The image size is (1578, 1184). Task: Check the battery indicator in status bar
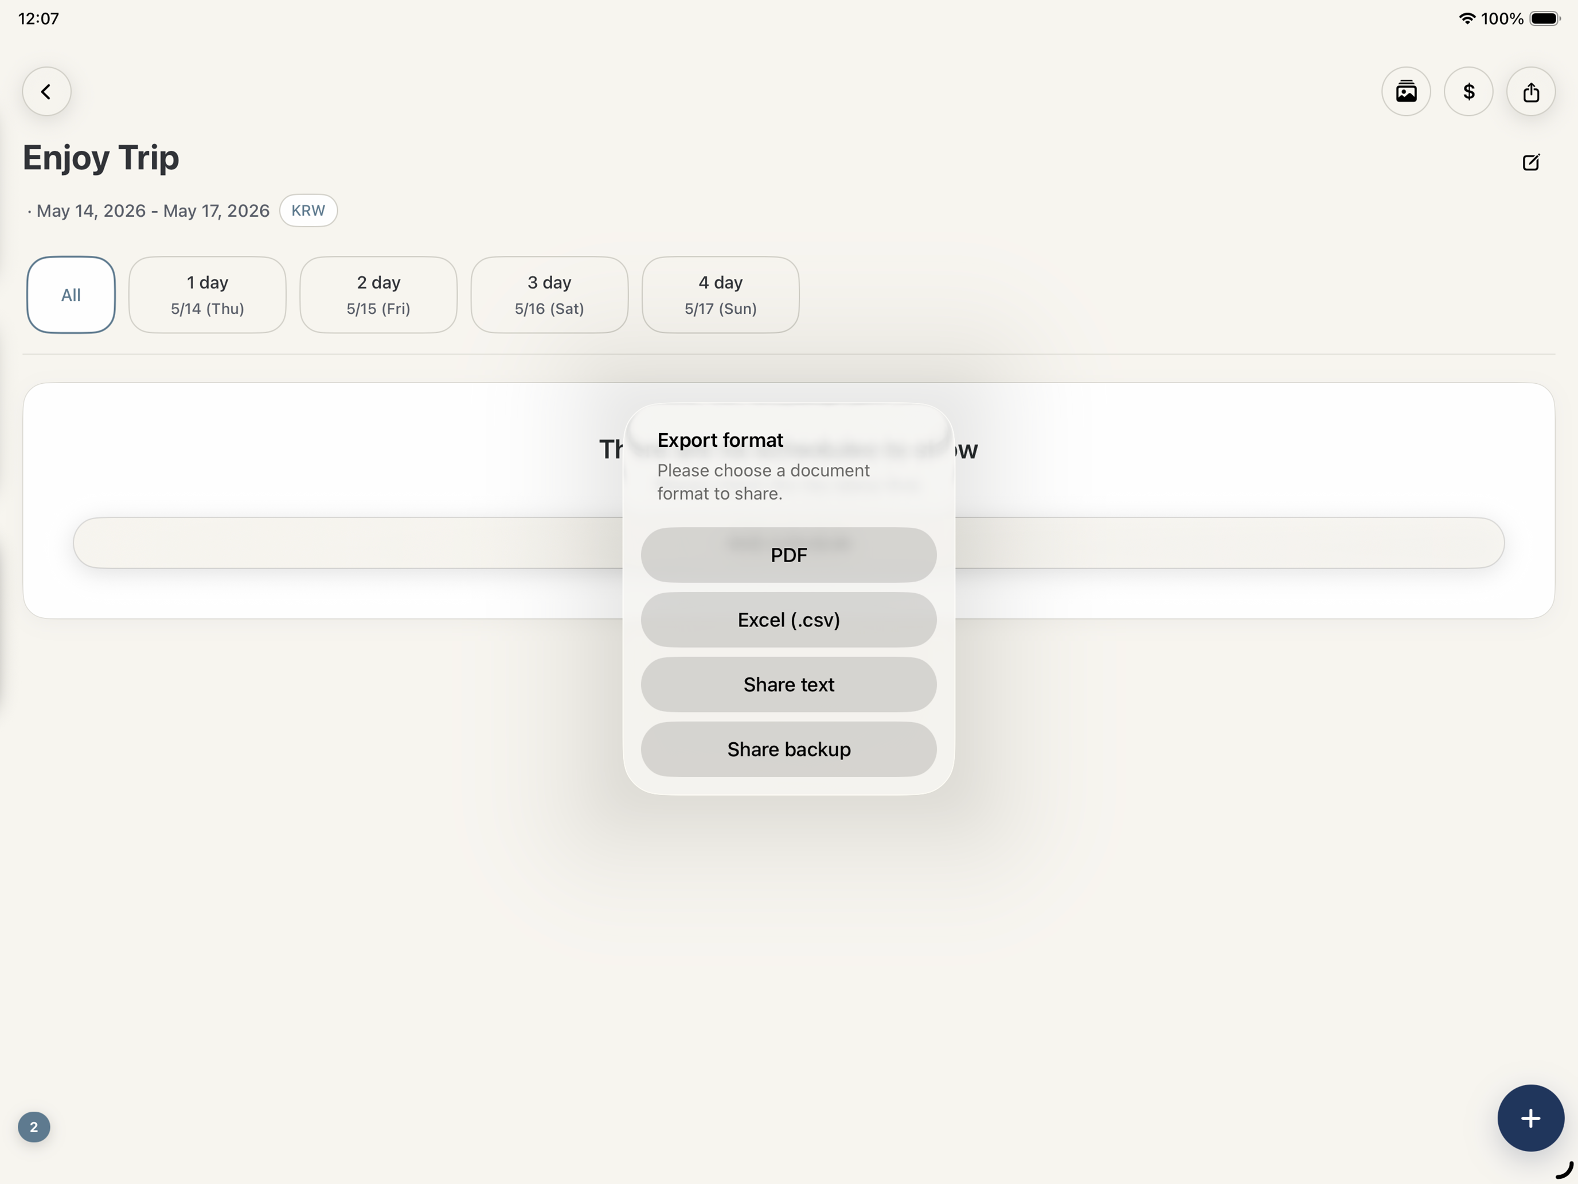(1545, 18)
